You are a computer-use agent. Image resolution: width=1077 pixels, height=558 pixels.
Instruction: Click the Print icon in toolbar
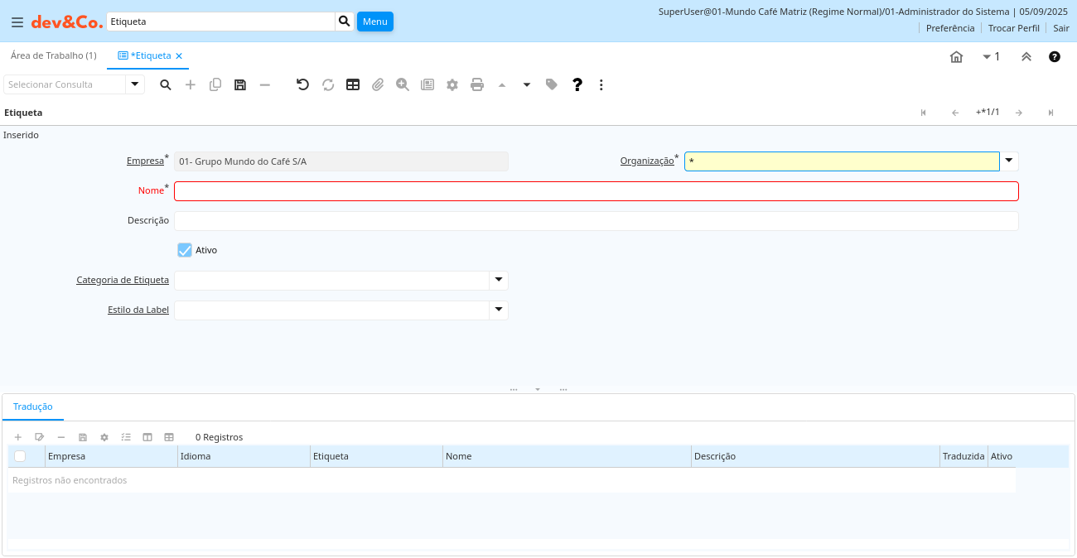[x=477, y=84]
